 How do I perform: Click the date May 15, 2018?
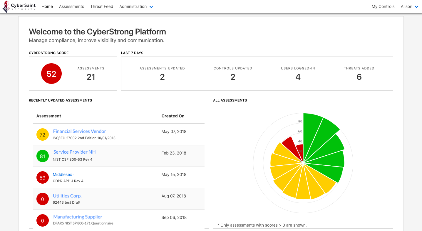click(174, 175)
